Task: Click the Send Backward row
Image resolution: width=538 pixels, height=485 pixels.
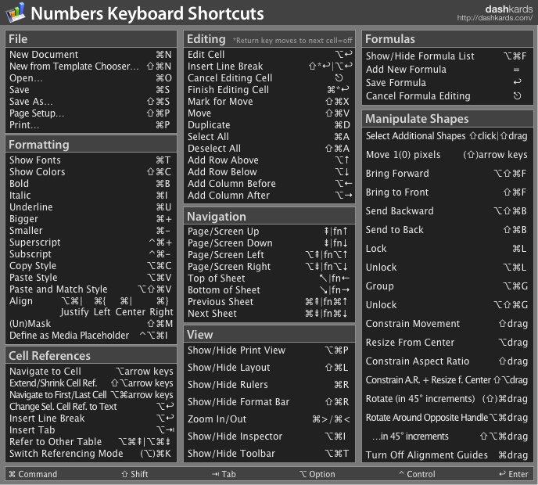Action: [448, 211]
